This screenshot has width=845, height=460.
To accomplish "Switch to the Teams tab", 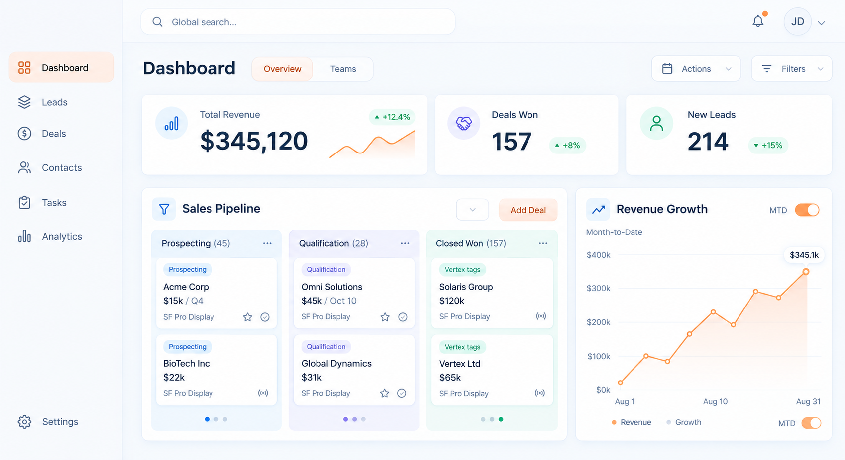I will coord(343,69).
